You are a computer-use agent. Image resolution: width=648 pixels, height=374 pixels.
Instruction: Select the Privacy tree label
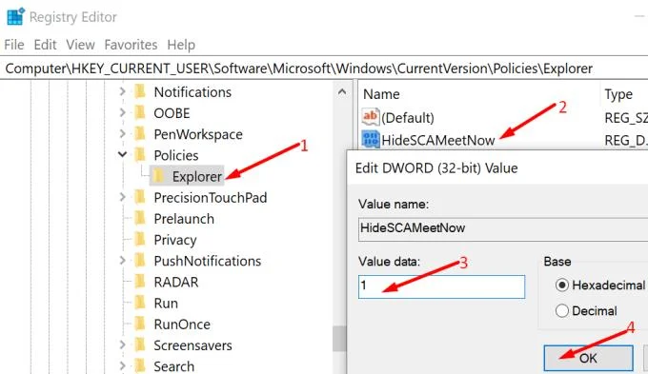point(175,240)
